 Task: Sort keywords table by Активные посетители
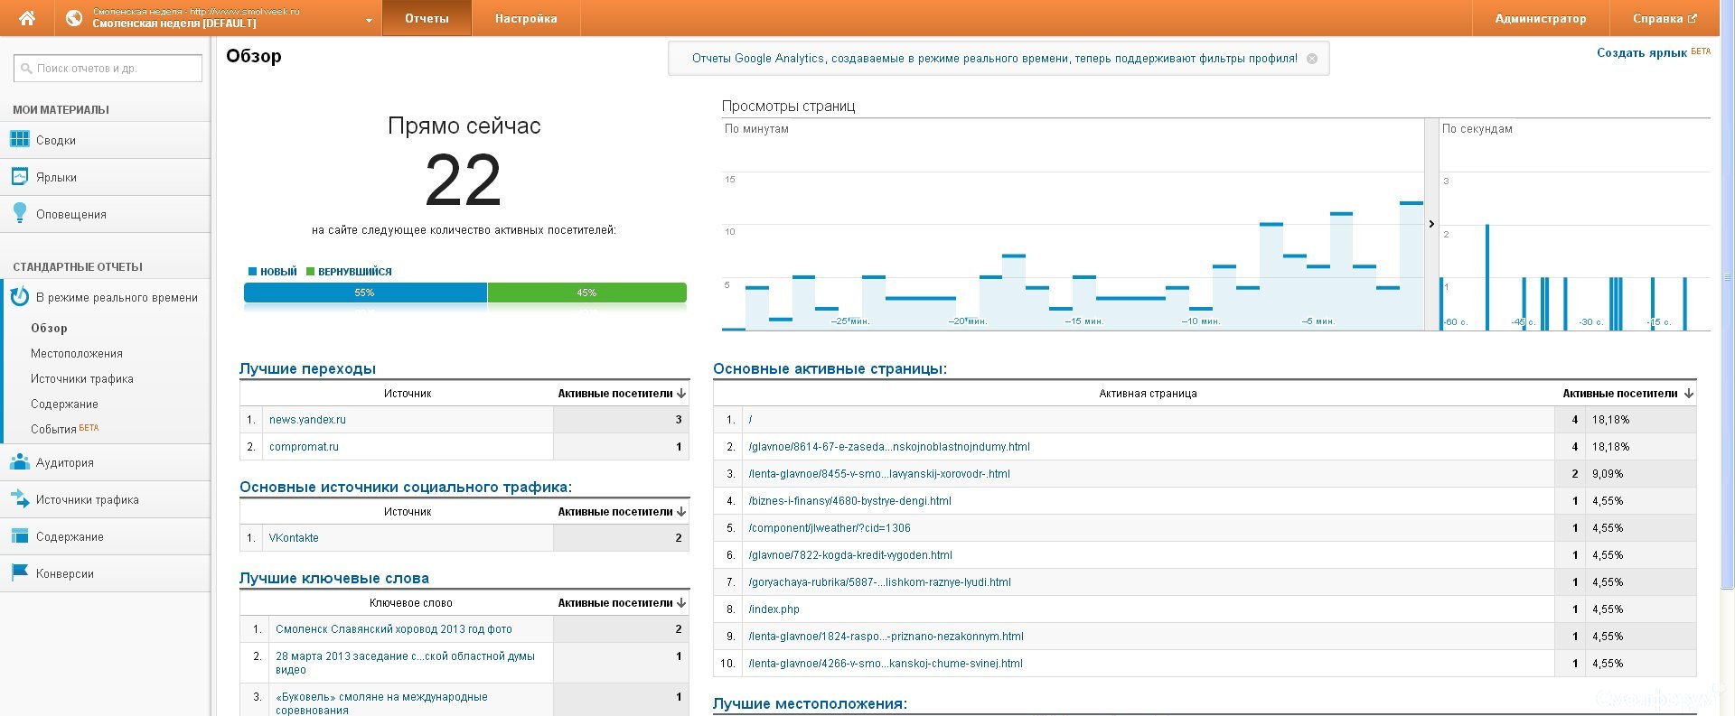tap(622, 603)
